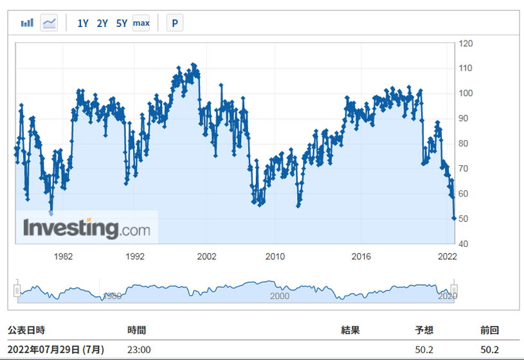Click the 予想 column header
Image resolution: width=524 pixels, height=360 pixels.
(424, 330)
